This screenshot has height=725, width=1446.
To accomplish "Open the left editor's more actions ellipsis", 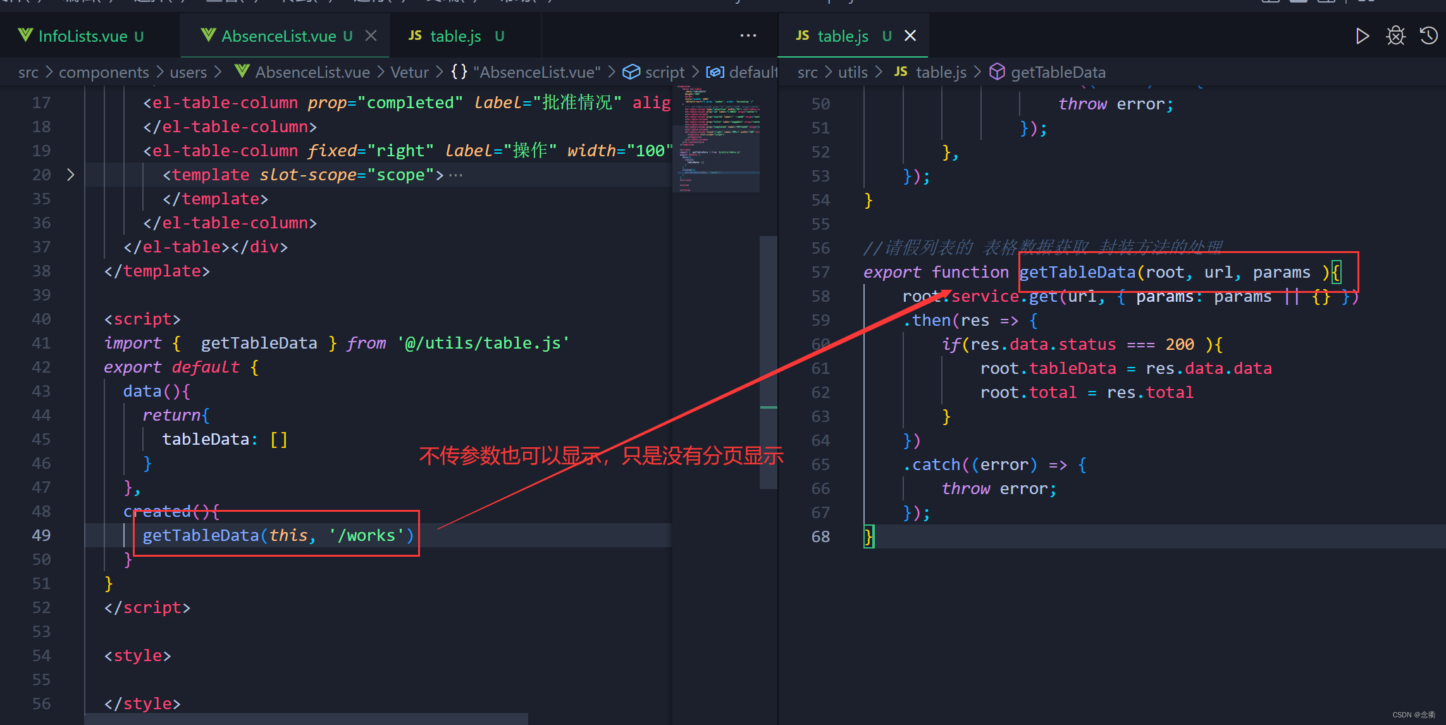I will tap(748, 35).
